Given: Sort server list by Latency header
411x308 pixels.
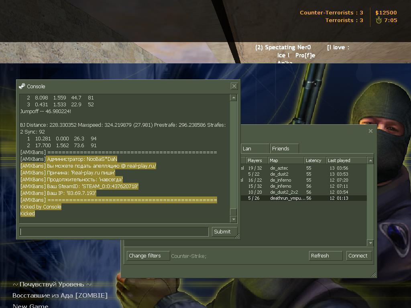Looking at the screenshot, I should pos(314,160).
